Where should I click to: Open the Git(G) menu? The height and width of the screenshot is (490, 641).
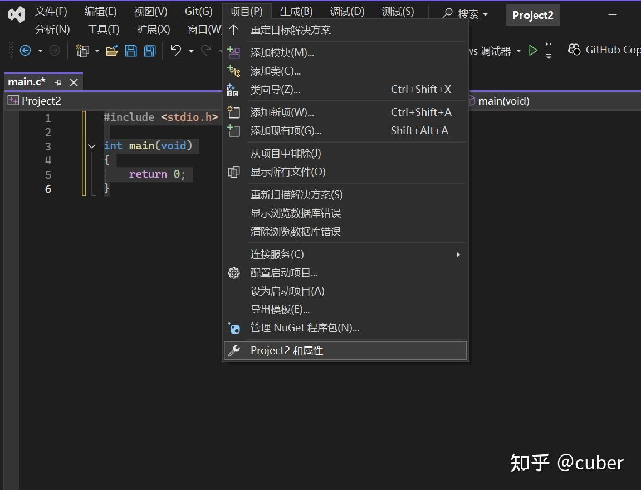(199, 12)
